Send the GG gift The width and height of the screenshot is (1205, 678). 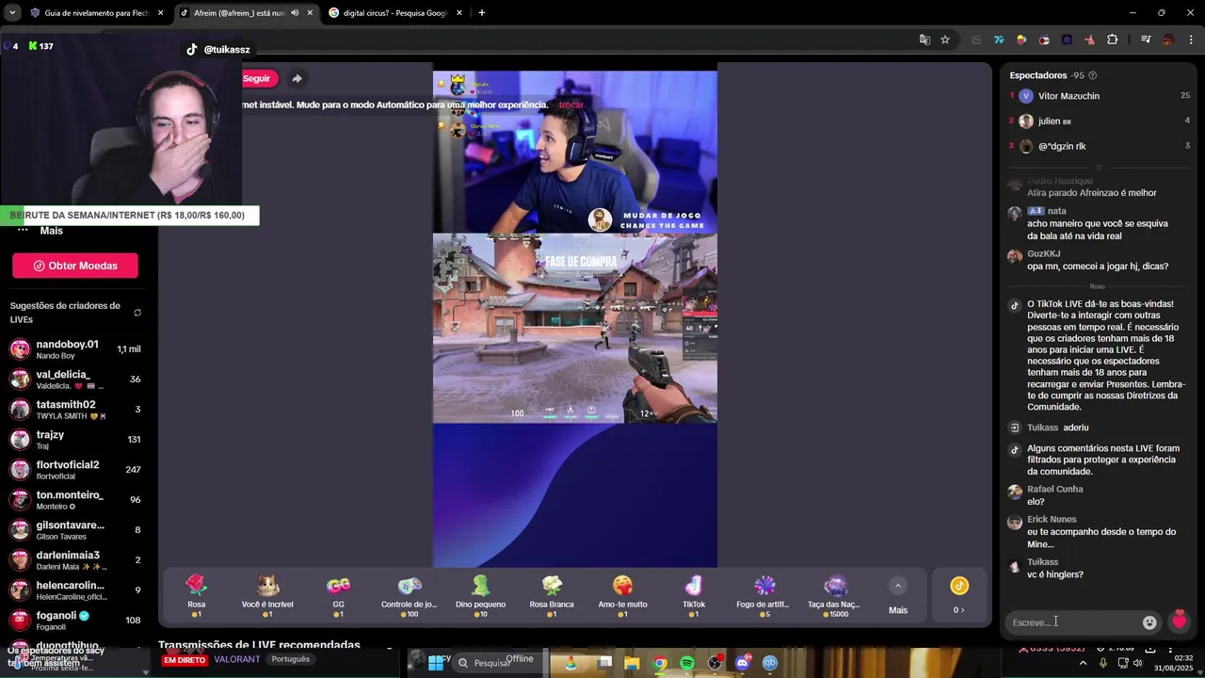[338, 595]
